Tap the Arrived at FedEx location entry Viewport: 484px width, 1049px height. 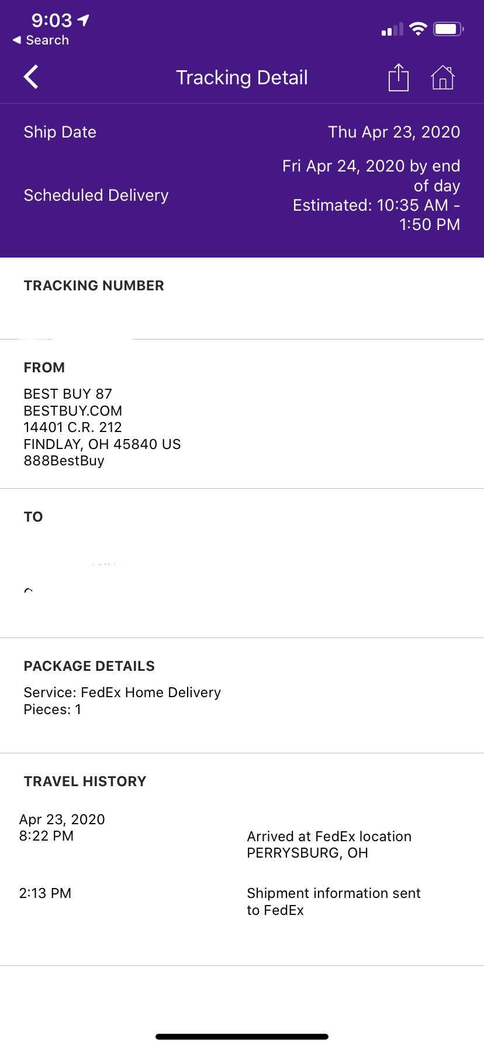[x=329, y=845]
